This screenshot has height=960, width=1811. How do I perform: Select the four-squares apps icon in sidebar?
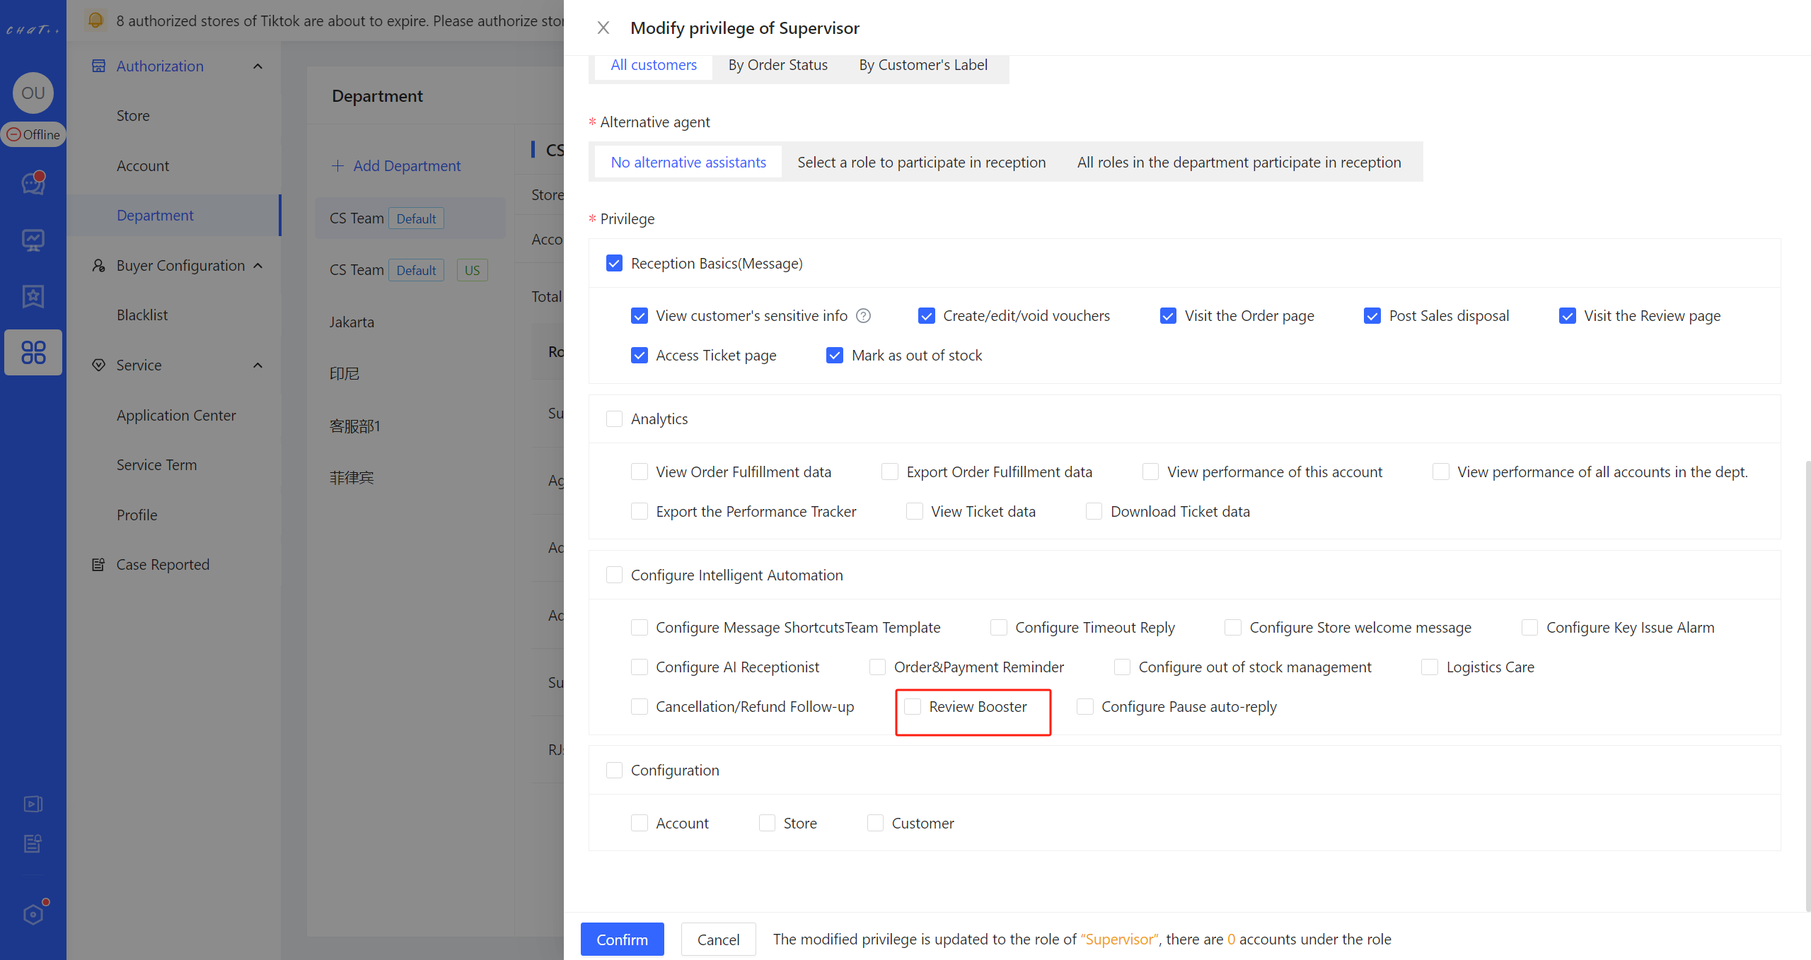33,352
